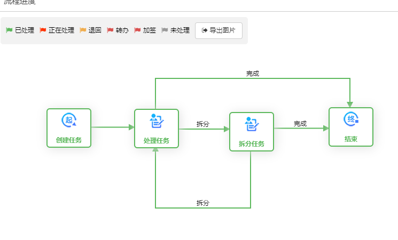Select the 创建任务 node label
This screenshot has width=398, height=240.
click(x=69, y=140)
